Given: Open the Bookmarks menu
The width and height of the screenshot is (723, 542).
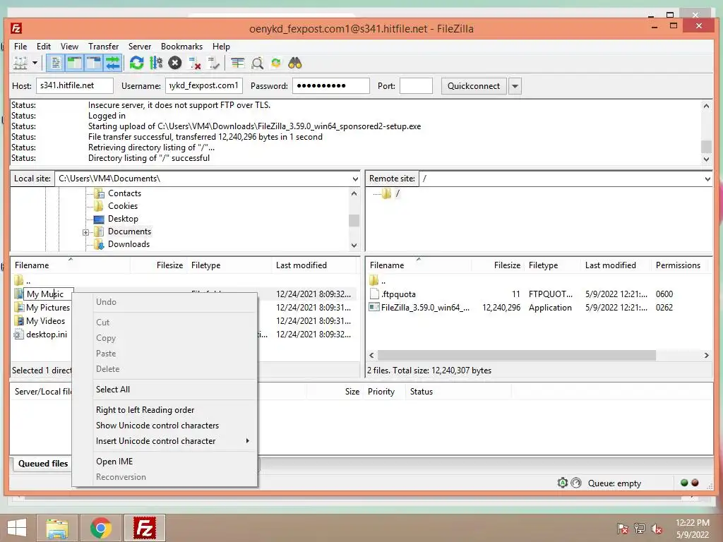Looking at the screenshot, I should (181, 47).
